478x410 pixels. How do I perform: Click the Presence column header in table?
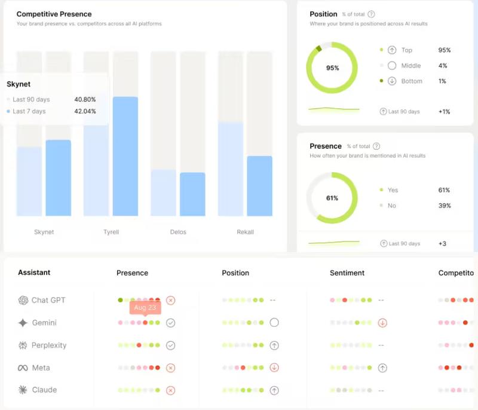132,273
